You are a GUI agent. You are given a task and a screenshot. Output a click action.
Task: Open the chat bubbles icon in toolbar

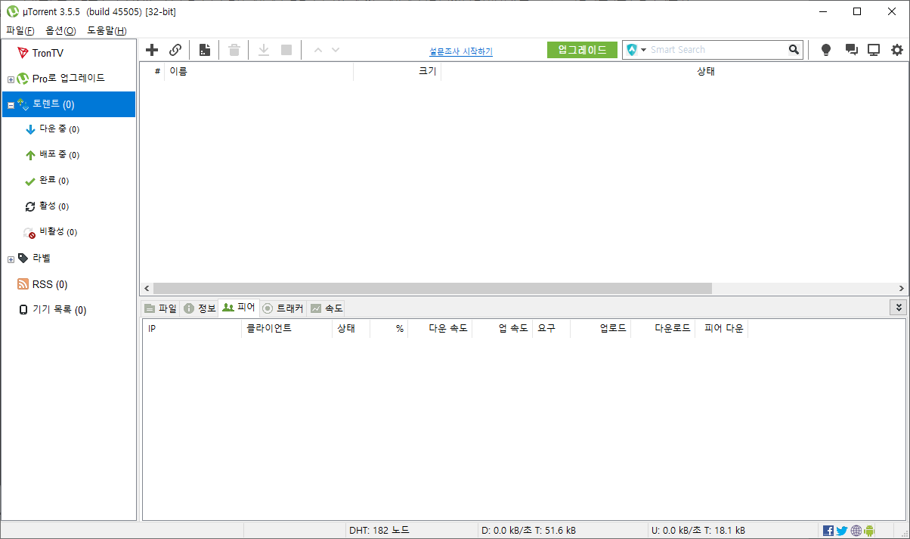pyautogui.click(x=852, y=50)
